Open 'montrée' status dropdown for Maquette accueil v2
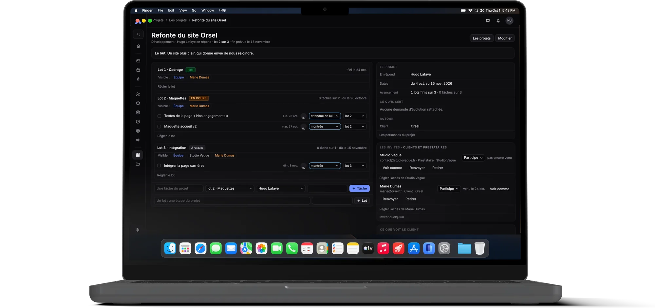 coord(325,127)
